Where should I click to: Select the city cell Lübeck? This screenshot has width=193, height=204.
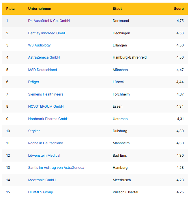[x=119, y=82]
